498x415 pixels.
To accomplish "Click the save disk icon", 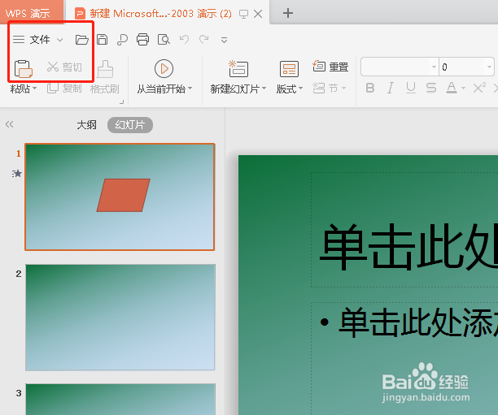I will [x=102, y=40].
